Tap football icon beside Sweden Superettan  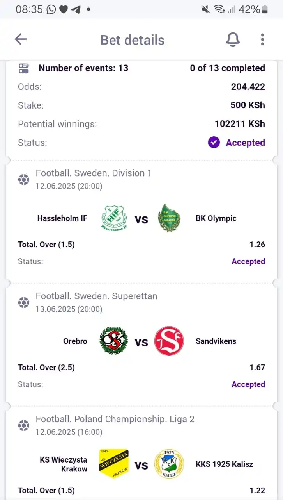click(x=24, y=303)
